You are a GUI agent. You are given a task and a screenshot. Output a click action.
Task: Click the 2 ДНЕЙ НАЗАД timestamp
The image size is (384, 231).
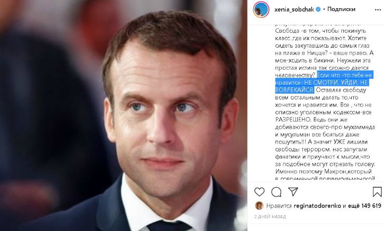coord(270,217)
